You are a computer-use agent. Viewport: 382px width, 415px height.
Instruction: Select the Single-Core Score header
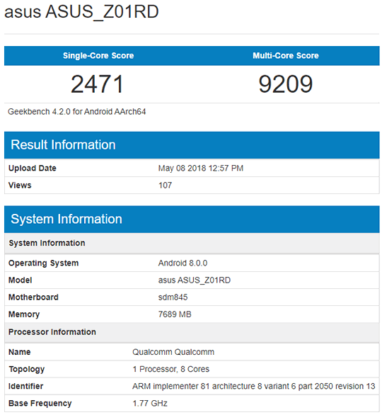(98, 55)
